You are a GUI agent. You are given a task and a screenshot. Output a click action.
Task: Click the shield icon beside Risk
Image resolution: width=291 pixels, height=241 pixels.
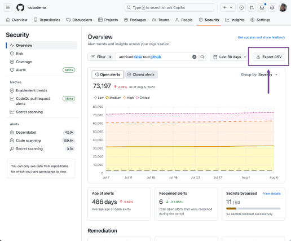pyautogui.click(x=12, y=54)
